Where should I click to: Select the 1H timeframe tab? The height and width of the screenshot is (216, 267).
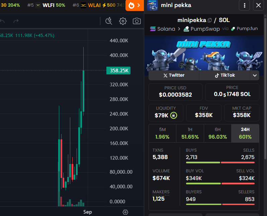(190, 133)
